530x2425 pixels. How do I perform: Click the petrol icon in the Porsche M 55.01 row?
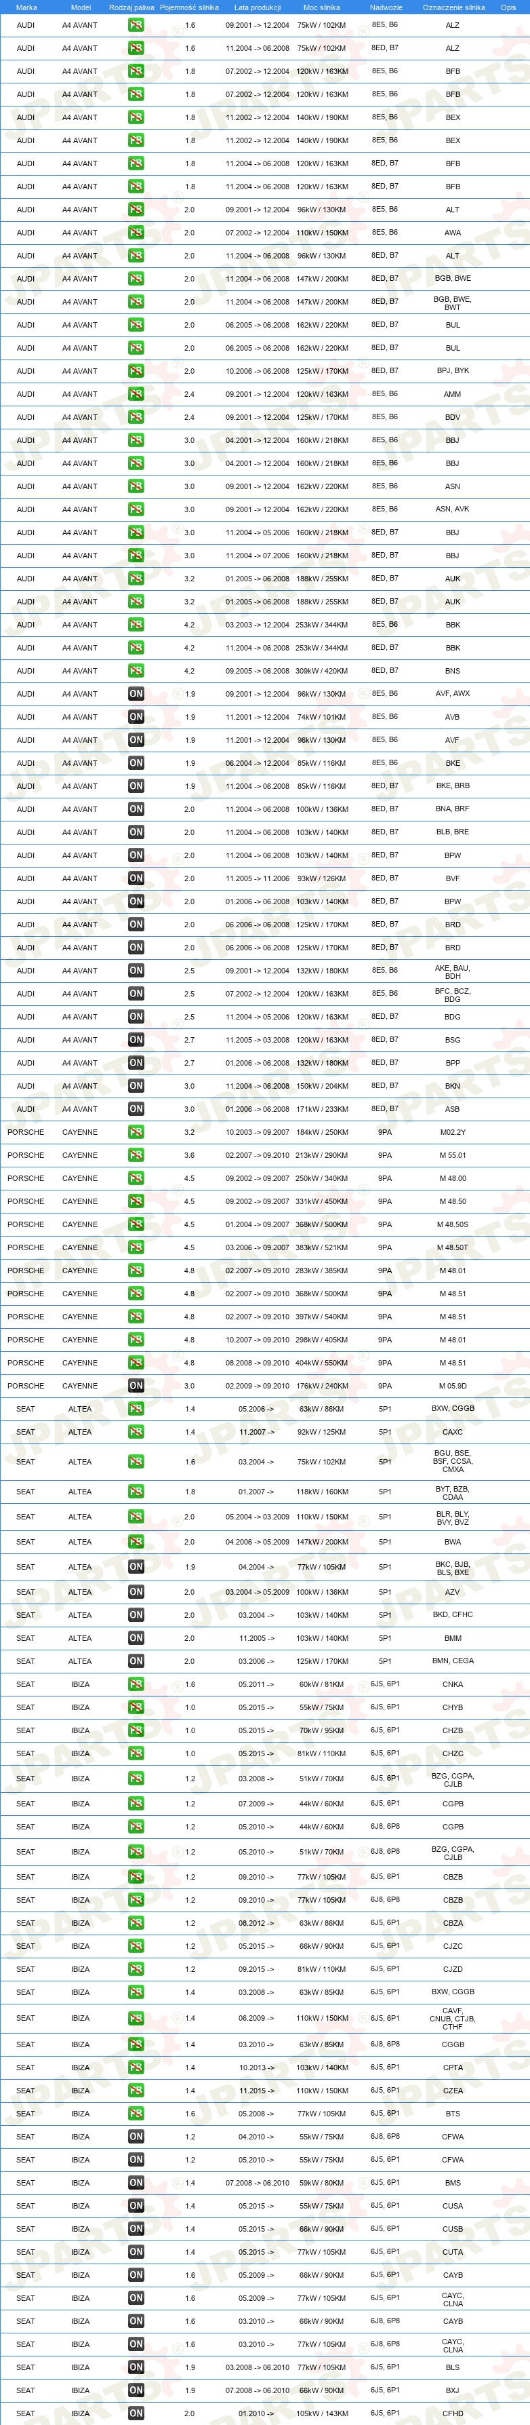136,1155
